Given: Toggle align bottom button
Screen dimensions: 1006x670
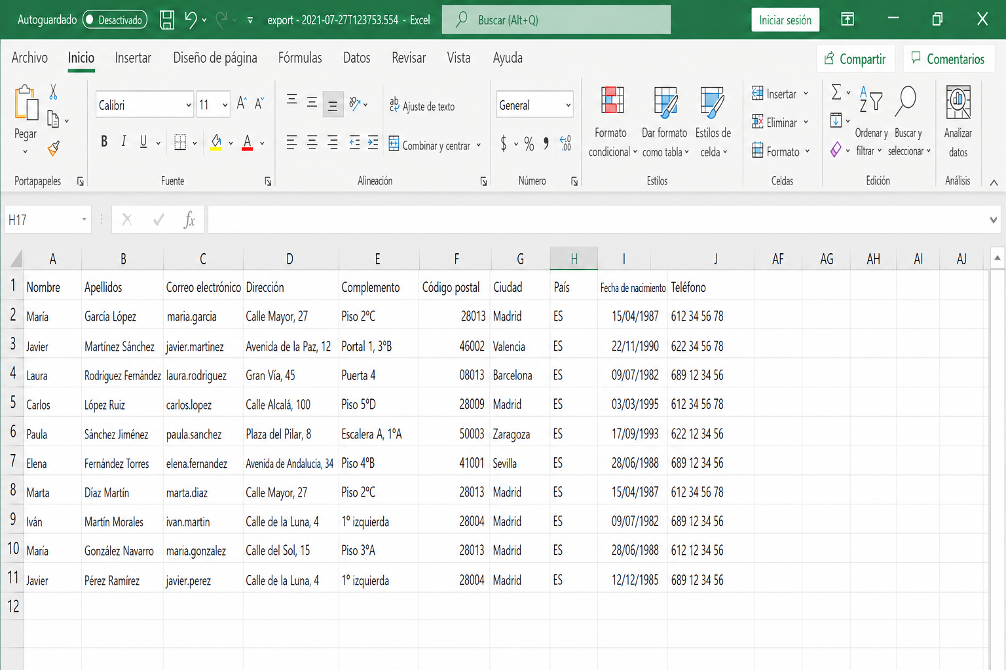Looking at the screenshot, I should pos(333,105).
